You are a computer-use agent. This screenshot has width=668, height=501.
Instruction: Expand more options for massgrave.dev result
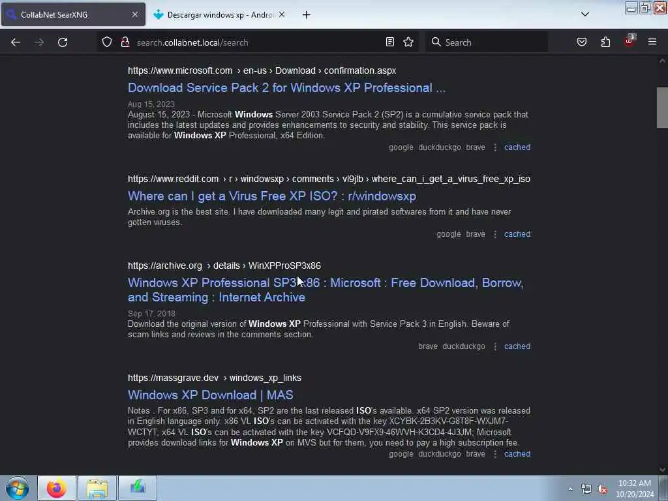pyautogui.click(x=495, y=454)
